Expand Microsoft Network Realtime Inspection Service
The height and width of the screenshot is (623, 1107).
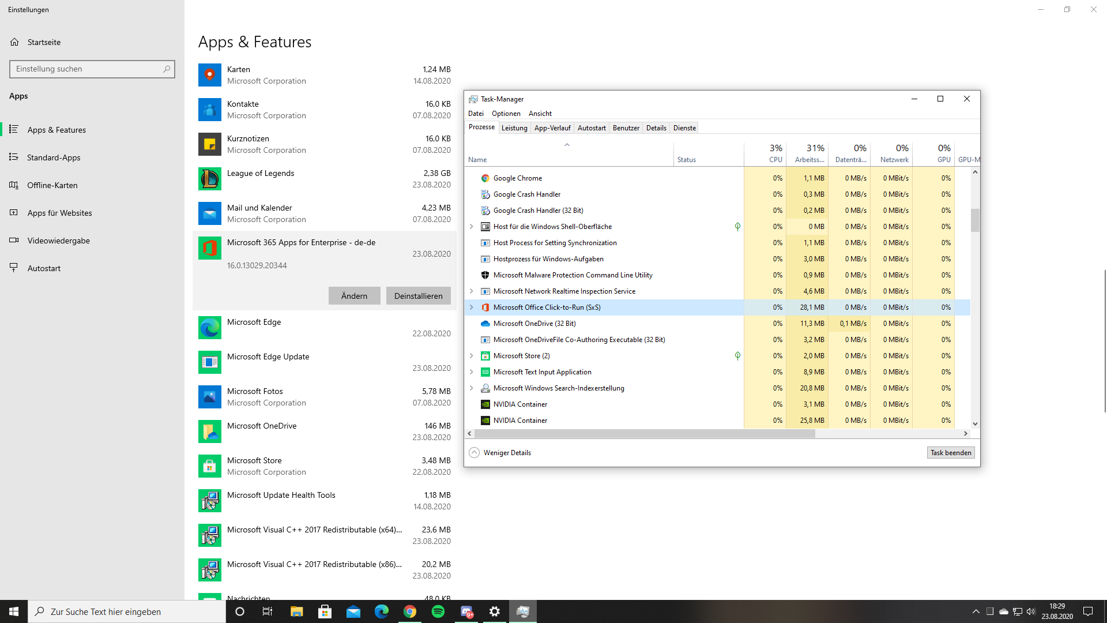pos(472,291)
